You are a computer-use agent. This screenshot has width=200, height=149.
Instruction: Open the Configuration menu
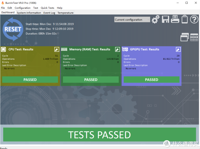tap(23, 8)
